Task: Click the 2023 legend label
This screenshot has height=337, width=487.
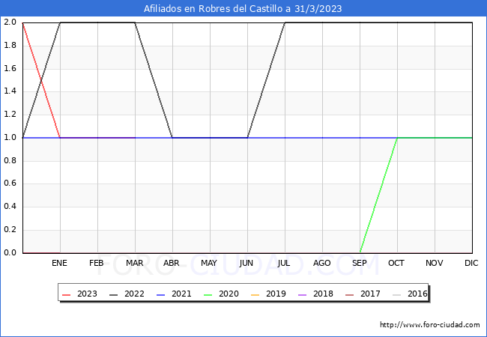Action: (87, 294)
